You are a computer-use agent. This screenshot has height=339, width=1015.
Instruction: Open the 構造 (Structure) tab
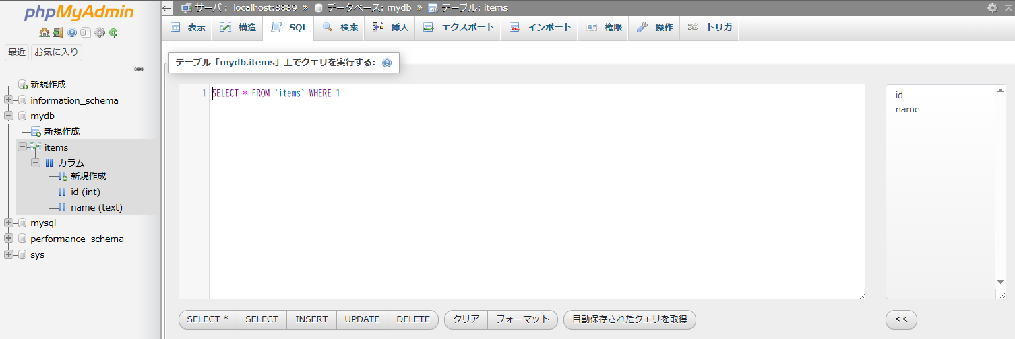[237, 28]
